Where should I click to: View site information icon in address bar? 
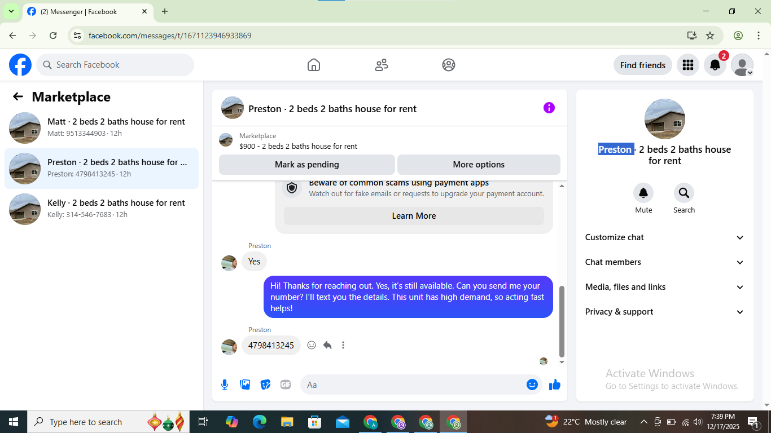pyautogui.click(x=78, y=36)
